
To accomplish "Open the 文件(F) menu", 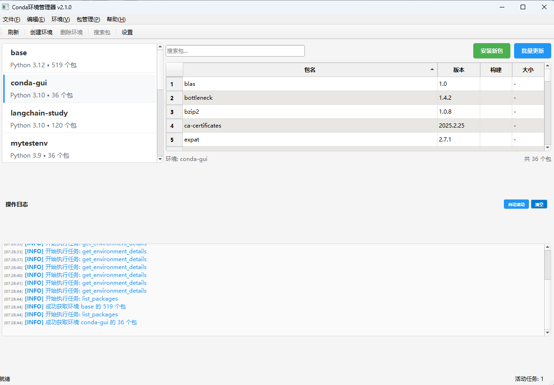I will 11,19.
